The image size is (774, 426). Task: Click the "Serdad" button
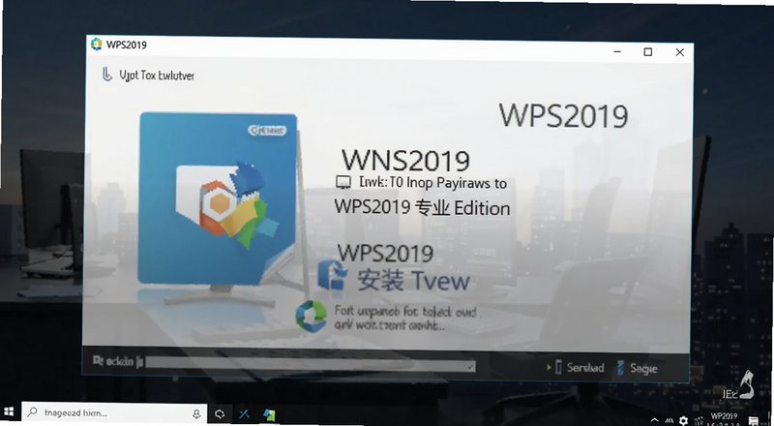point(585,367)
